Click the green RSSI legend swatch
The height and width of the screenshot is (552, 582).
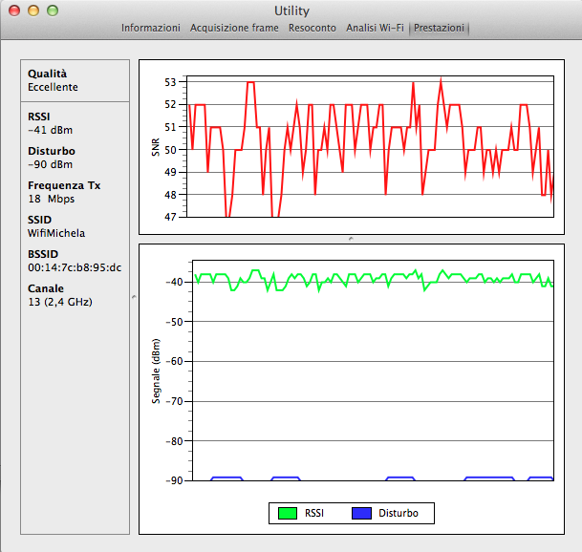point(288,513)
